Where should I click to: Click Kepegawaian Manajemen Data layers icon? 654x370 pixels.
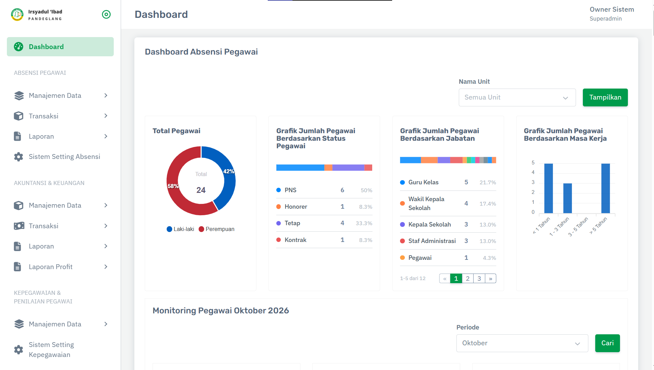[x=19, y=324]
